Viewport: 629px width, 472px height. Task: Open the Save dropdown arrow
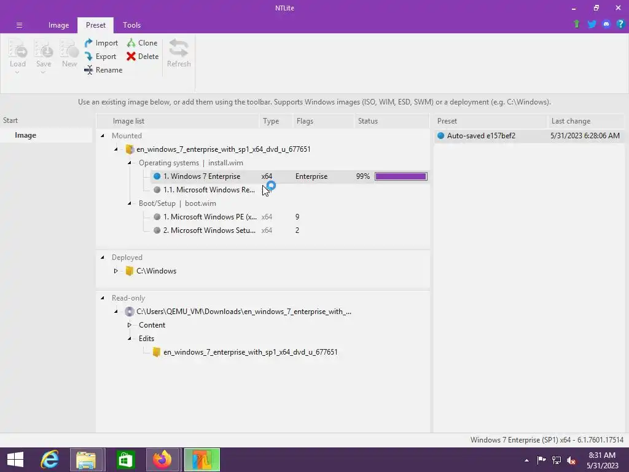(43, 73)
